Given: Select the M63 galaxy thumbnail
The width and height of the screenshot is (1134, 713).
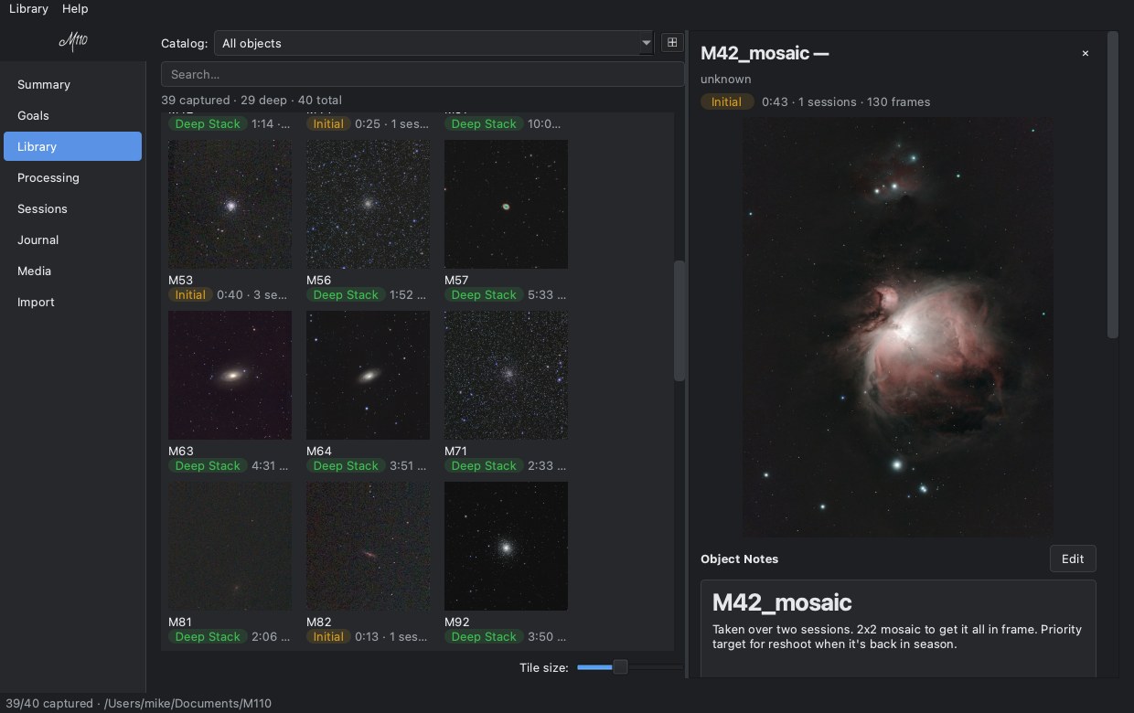Looking at the screenshot, I should click(x=230, y=375).
